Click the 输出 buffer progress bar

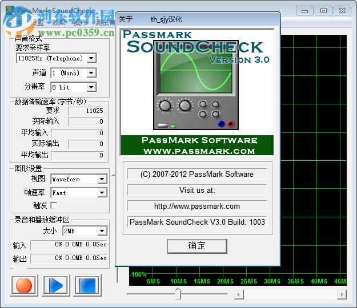(x=69, y=258)
